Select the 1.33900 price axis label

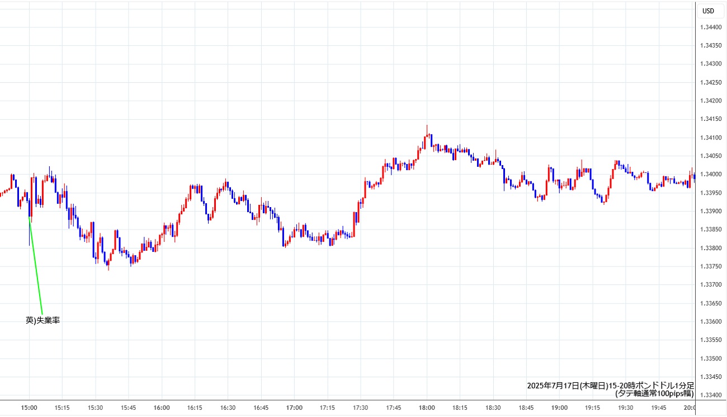711,211
